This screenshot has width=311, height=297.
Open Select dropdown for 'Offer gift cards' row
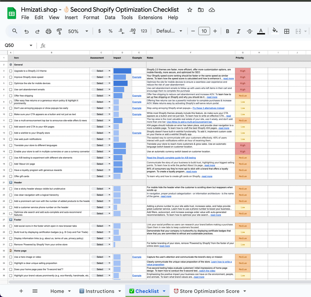(101, 176)
